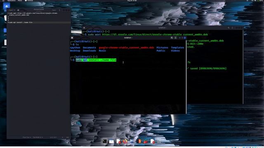Click 'saved [89863696/89863696]' text in back terminal
The width and height of the screenshot is (264, 148).
[x=209, y=69]
